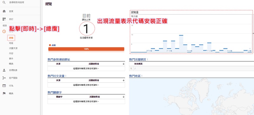Open the Customization (自訂) dashboard icon
This screenshot has height=115, width=254.
[x=4, y=19]
